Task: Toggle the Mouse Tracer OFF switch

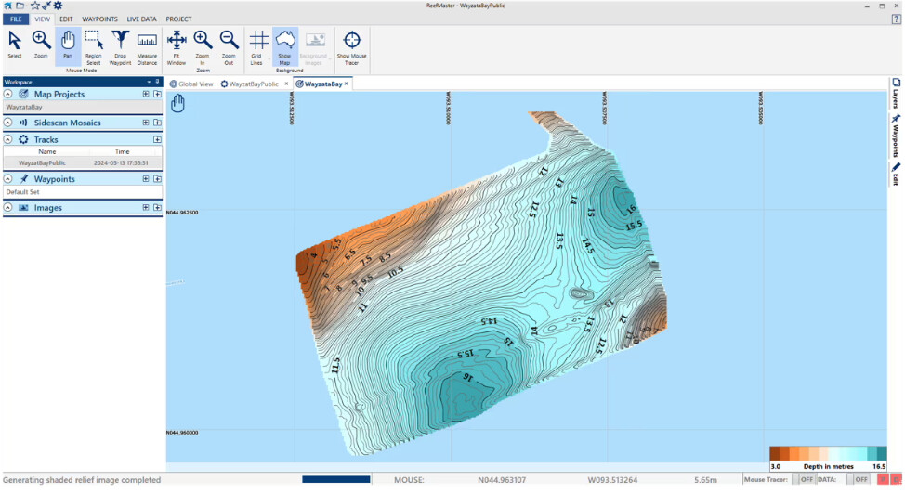Action: (x=802, y=479)
